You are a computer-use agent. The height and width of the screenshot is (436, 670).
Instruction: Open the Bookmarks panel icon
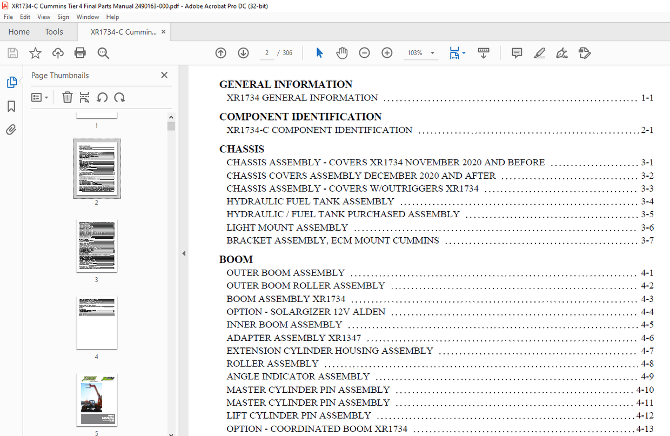tap(11, 106)
